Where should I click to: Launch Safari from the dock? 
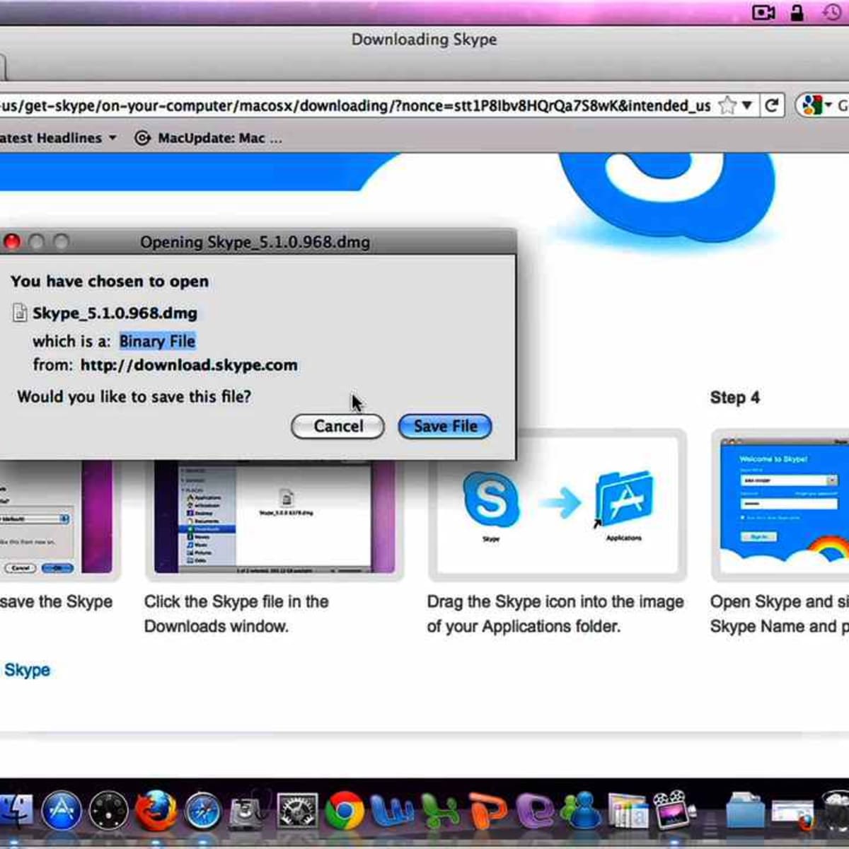tap(204, 811)
